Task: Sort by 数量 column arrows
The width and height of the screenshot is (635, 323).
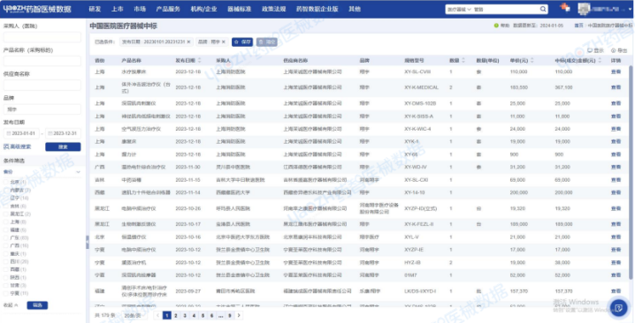Action: coord(463,60)
